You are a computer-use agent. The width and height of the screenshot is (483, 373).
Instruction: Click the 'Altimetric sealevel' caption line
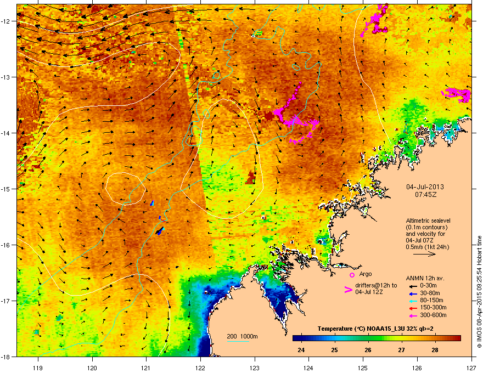(x=428, y=221)
